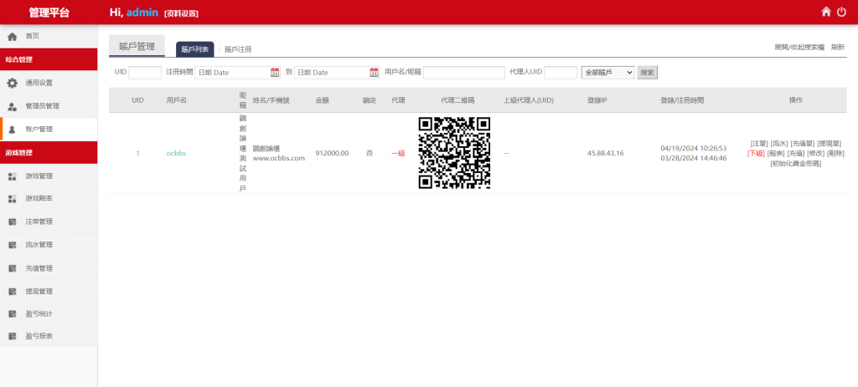
Task: Open 盈亏报表 via its sidebar icon
Action: click(12, 337)
